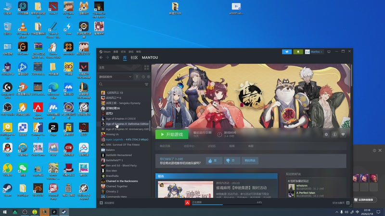
Task: Open Apex Legends download icon in bottom bar
Action: pos(187,203)
